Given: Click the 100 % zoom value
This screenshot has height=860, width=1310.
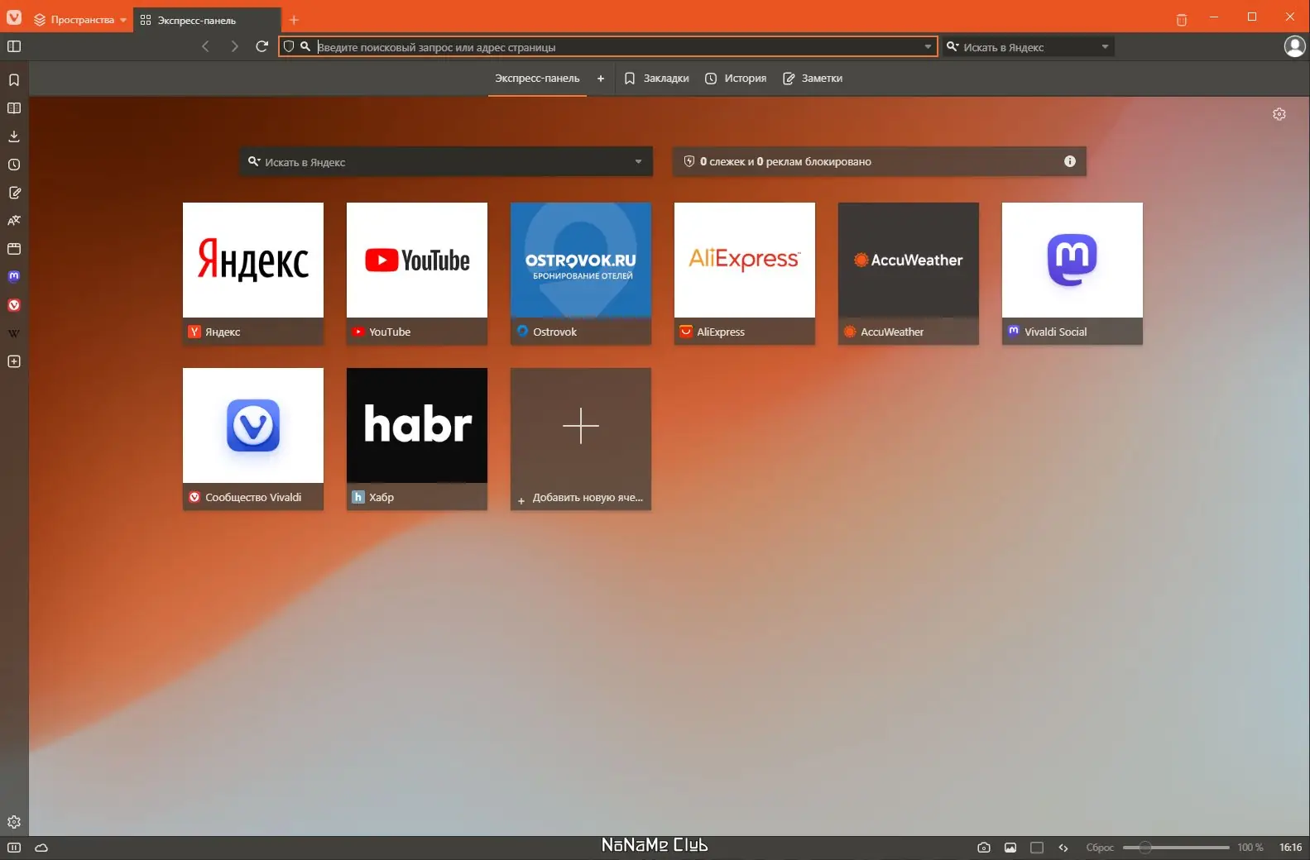Looking at the screenshot, I should click(x=1250, y=848).
